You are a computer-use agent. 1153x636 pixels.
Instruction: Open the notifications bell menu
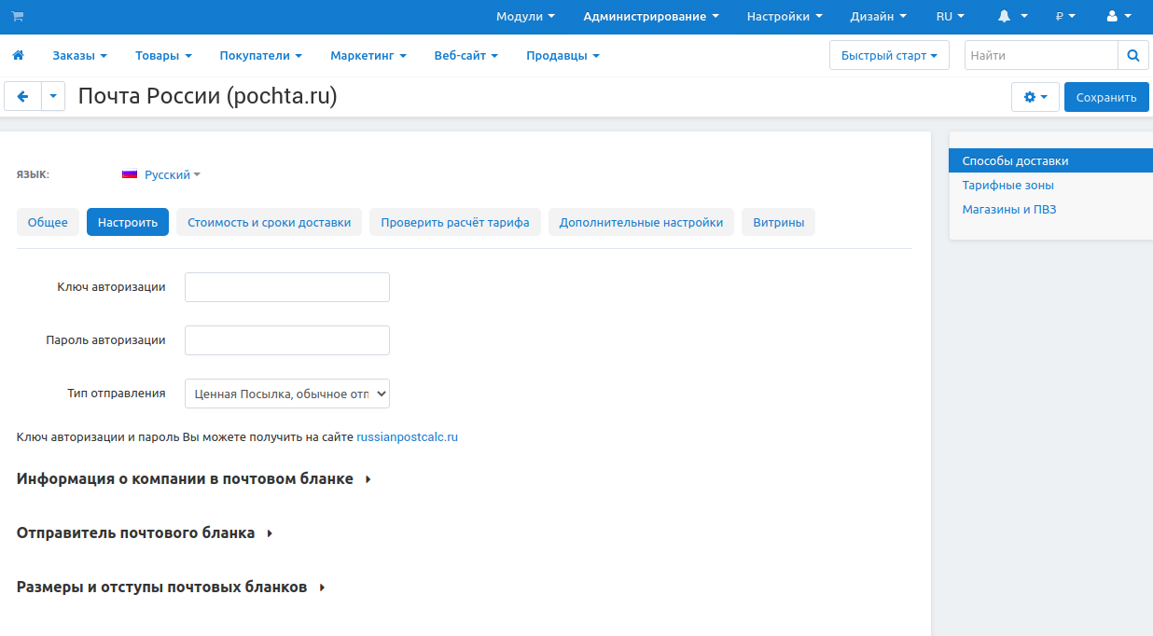point(1012,17)
